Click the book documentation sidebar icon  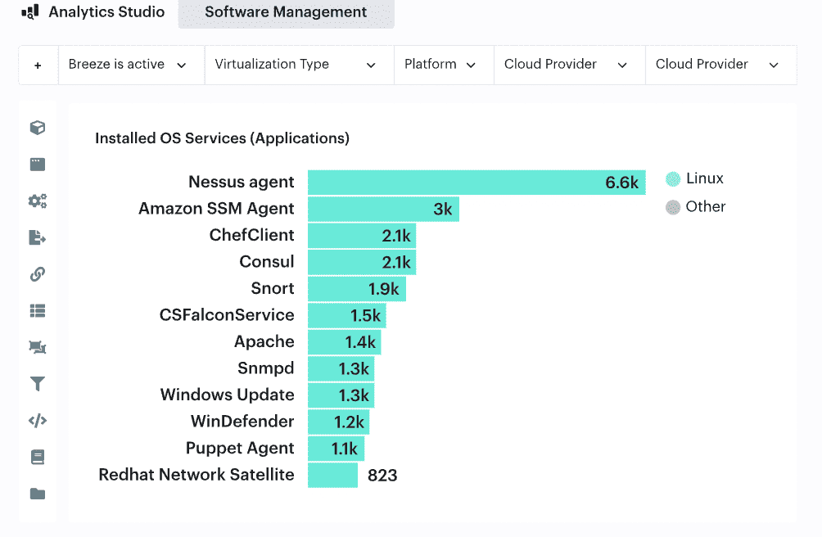click(x=37, y=457)
